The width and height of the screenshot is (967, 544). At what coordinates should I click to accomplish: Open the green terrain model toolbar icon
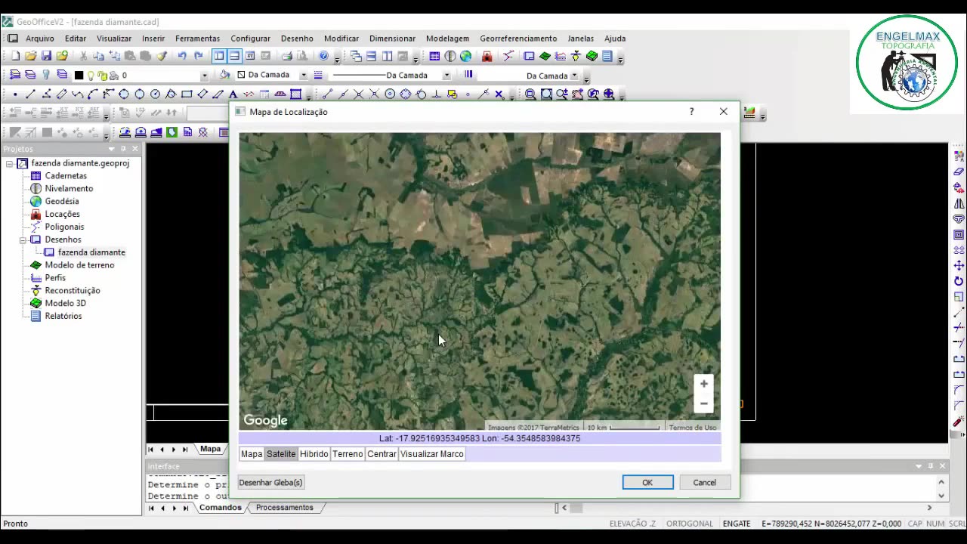pos(545,56)
